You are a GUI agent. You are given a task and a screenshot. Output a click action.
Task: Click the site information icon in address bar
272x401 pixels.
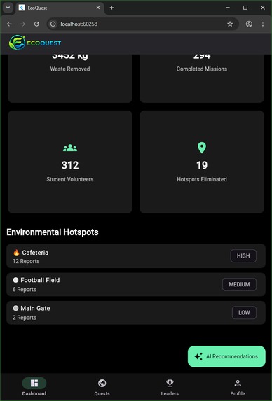(x=53, y=24)
